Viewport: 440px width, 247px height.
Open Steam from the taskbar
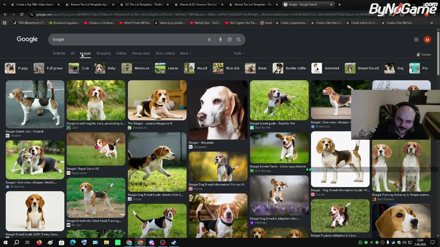(x=174, y=243)
